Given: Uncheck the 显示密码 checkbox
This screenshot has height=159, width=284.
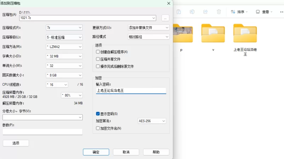Looking at the screenshot, I should (x=98, y=114).
